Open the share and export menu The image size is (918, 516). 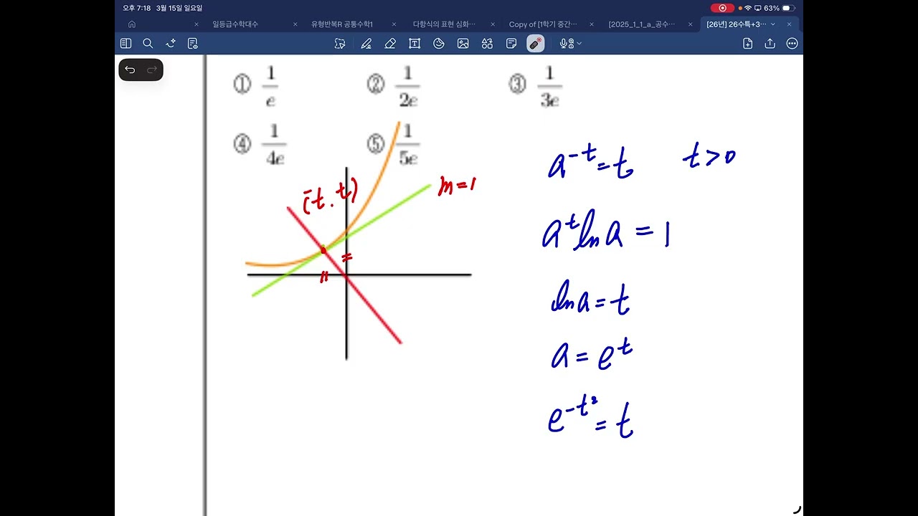click(770, 44)
